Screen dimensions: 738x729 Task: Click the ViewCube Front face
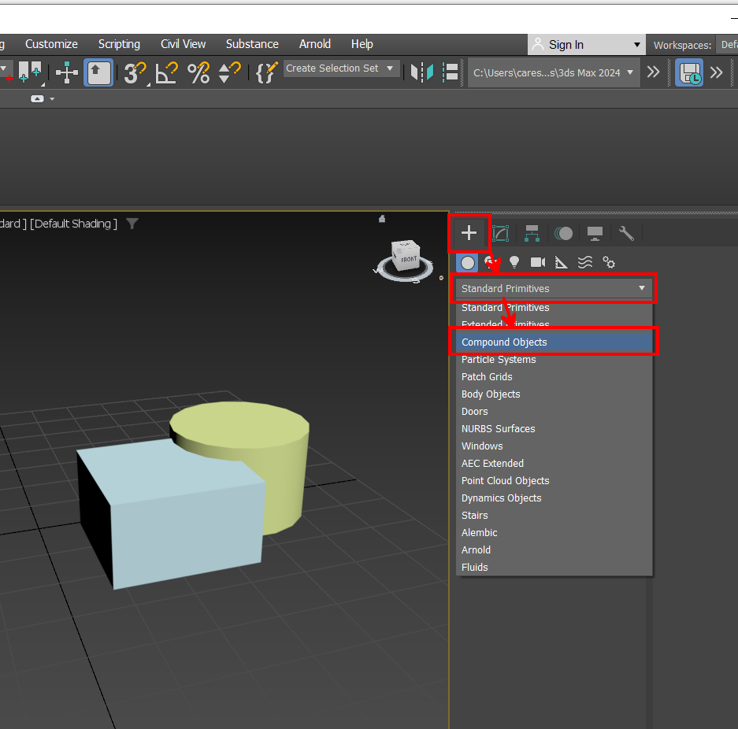[x=408, y=258]
